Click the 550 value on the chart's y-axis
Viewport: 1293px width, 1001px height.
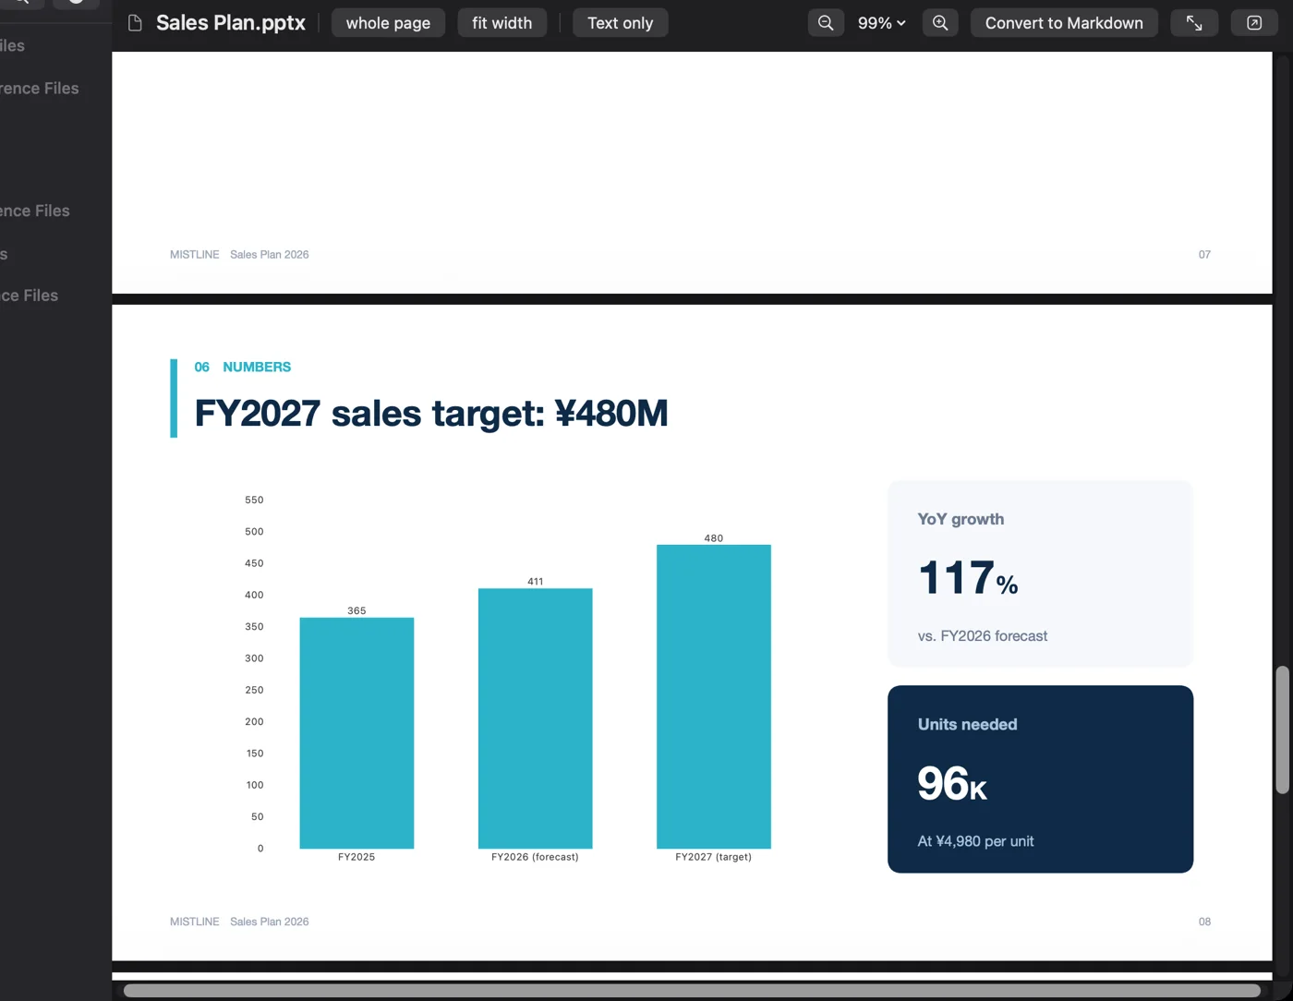tap(254, 500)
